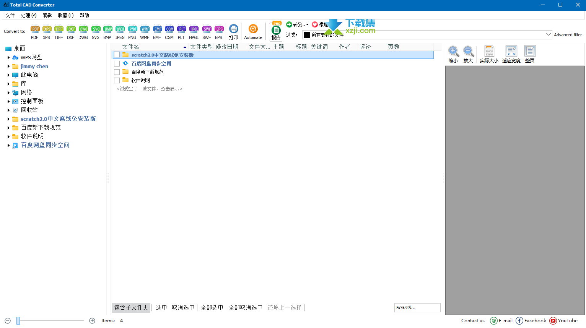Open the 文件 menu

pos(10,15)
